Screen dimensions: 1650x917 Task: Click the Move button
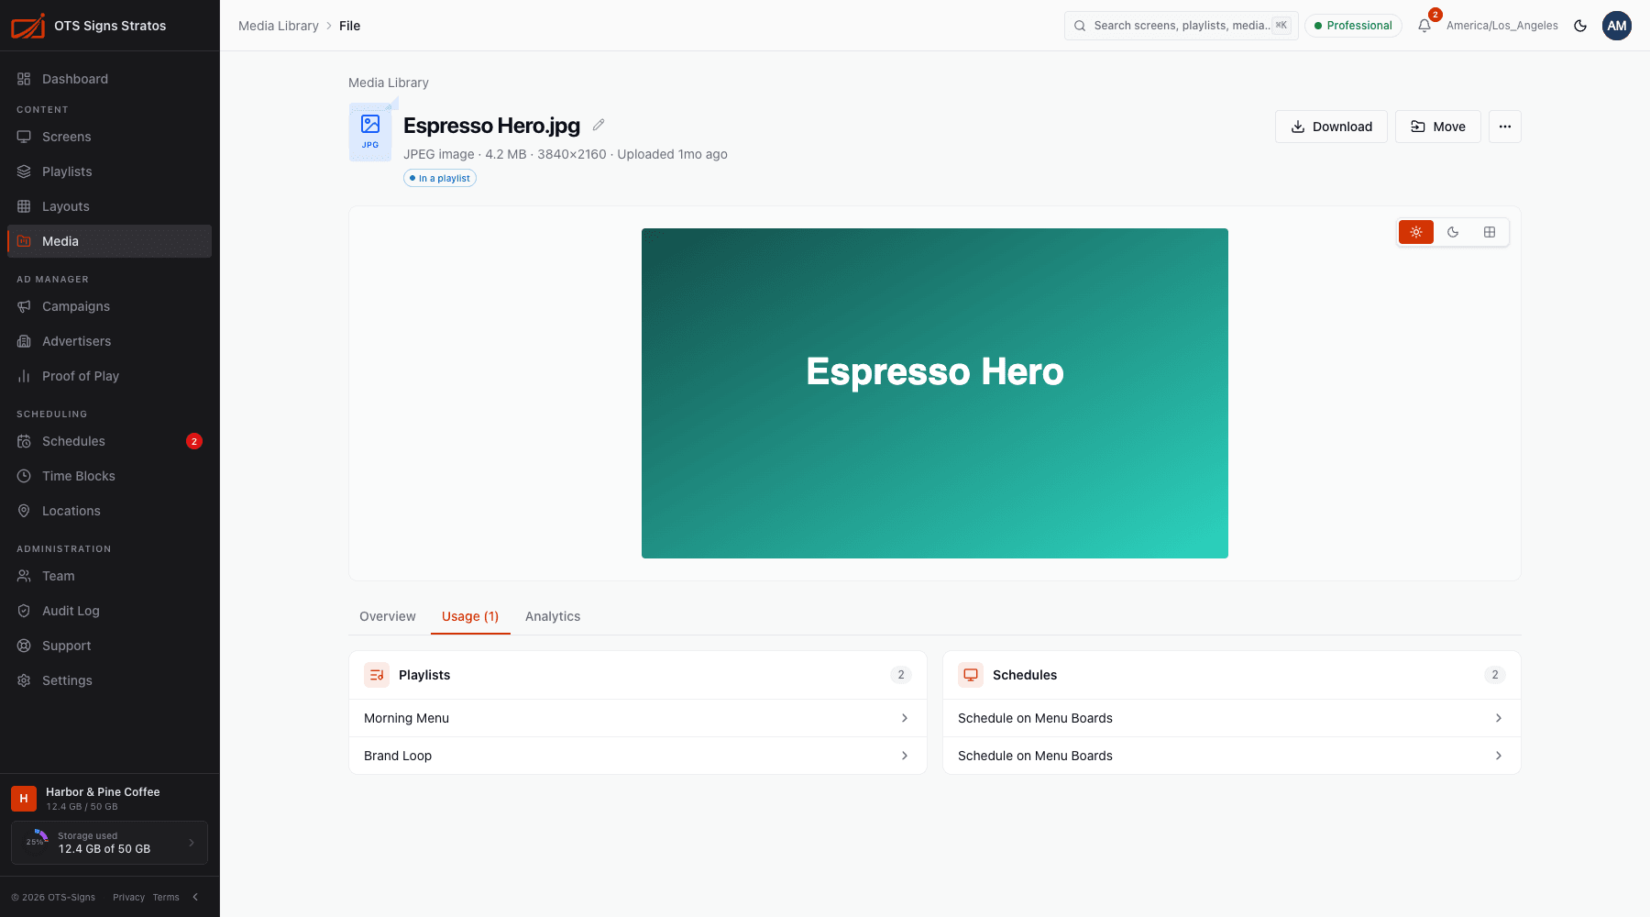(x=1438, y=127)
